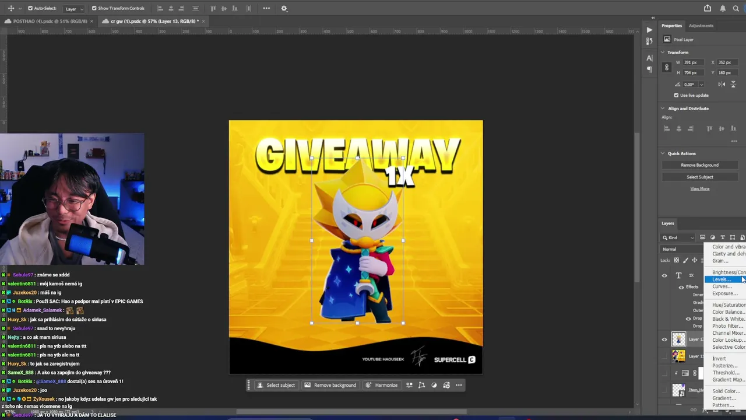Select the cr gw (1).psdc document tab
The height and width of the screenshot is (420, 746).
(x=154, y=21)
